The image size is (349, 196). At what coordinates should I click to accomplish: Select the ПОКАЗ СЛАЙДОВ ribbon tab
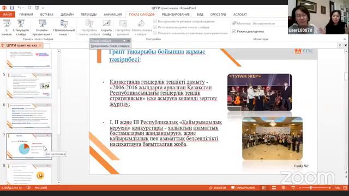[142, 15]
